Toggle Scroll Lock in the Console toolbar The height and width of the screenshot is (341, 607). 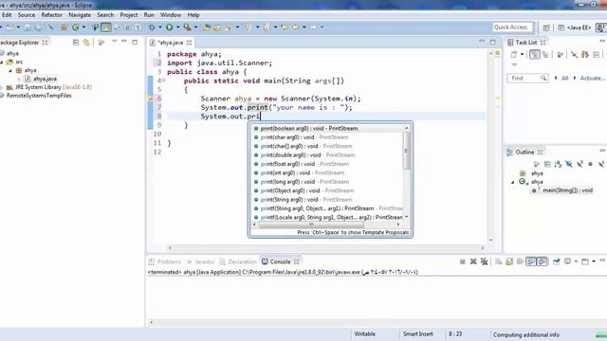[x=509, y=261]
